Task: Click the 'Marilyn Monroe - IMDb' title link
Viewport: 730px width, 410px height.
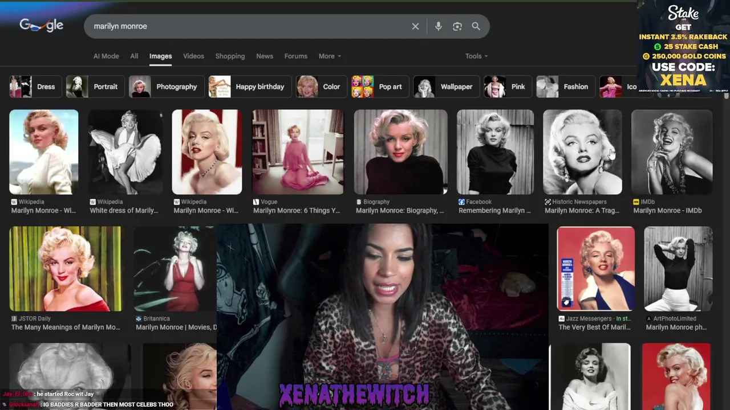Action: pyautogui.click(x=667, y=211)
